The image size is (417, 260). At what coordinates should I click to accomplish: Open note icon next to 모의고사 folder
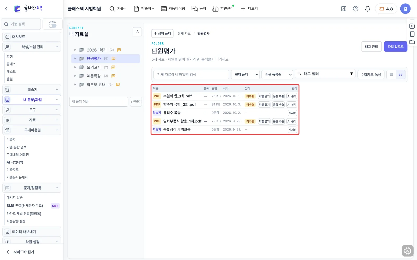(x=113, y=67)
